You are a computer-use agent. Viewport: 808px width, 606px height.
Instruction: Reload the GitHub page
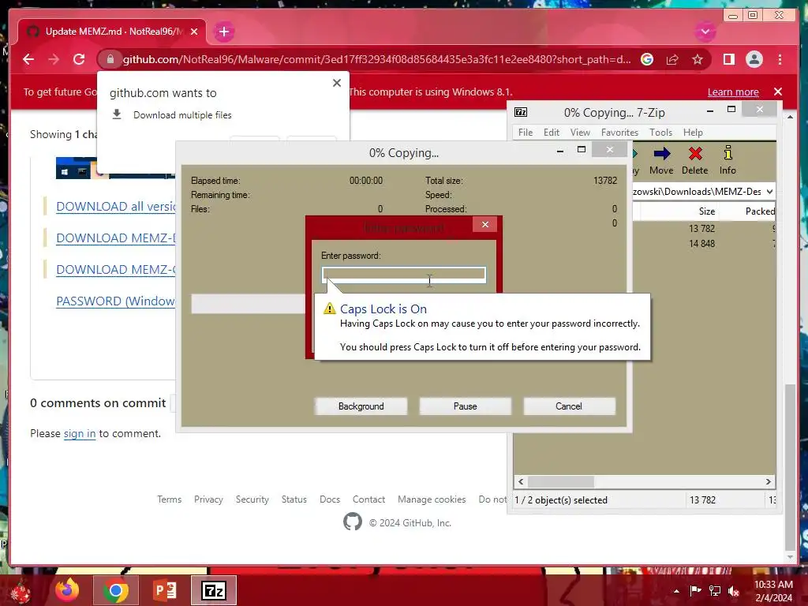point(79,59)
